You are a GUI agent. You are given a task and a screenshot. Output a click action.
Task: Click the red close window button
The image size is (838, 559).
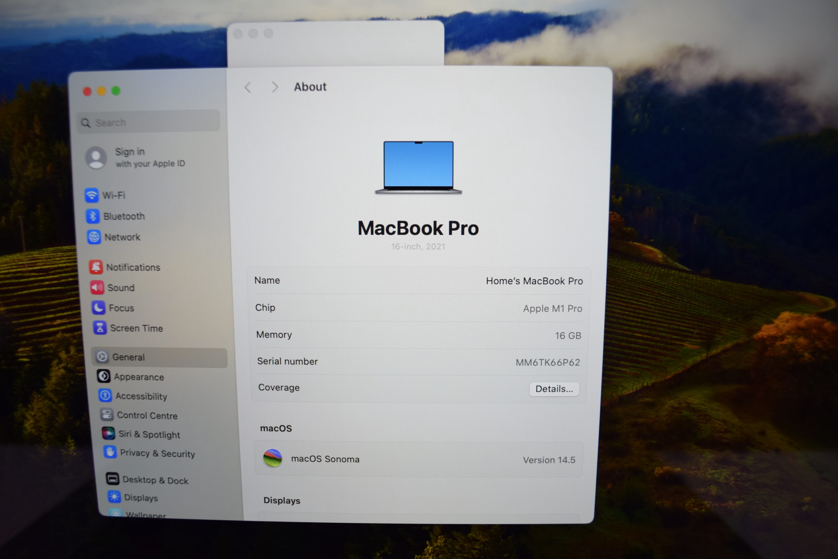point(87,91)
